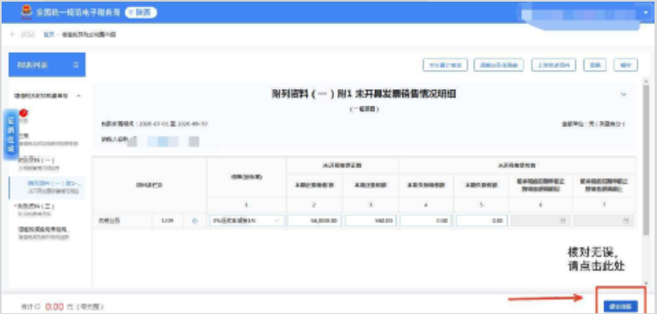Click the blue submit button at bottom right
Screen dimensions: 657x314
621,307
